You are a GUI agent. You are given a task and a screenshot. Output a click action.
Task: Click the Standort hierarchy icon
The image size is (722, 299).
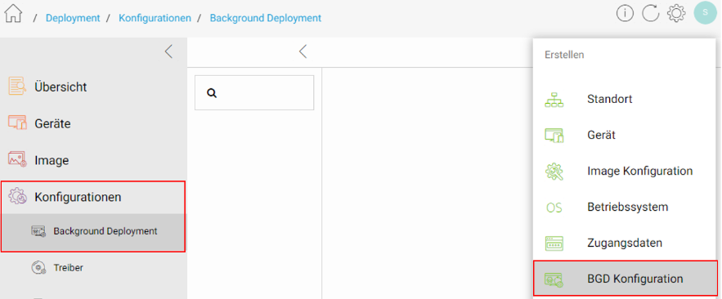pyautogui.click(x=554, y=100)
